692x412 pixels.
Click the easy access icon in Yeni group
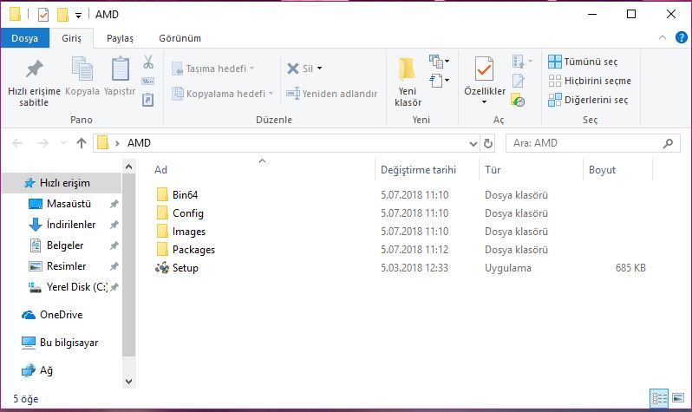coord(437,81)
